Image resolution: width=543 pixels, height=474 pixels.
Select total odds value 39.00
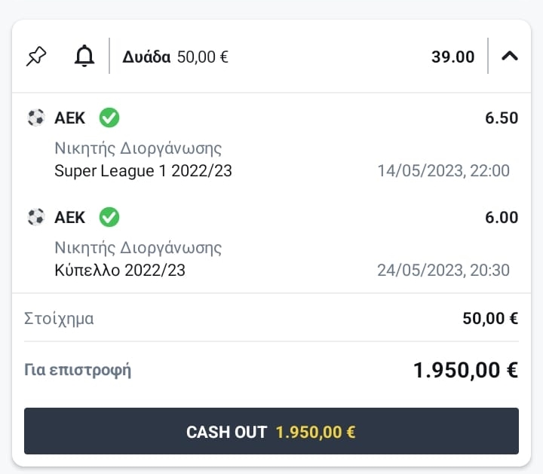coord(452,57)
